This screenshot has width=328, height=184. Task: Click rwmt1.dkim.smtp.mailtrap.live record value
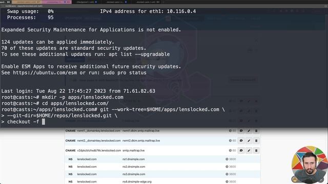click(x=141, y=131)
